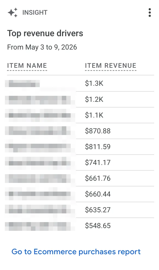The width and height of the screenshot is (159, 270).
Task: Click the $548.65 revenue value
Action: (98, 226)
